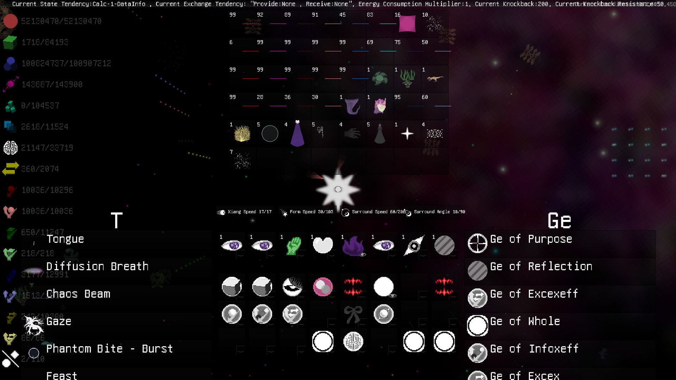Select the pink sphere equipment item
Viewport: 676px width, 380px height.
323,286
